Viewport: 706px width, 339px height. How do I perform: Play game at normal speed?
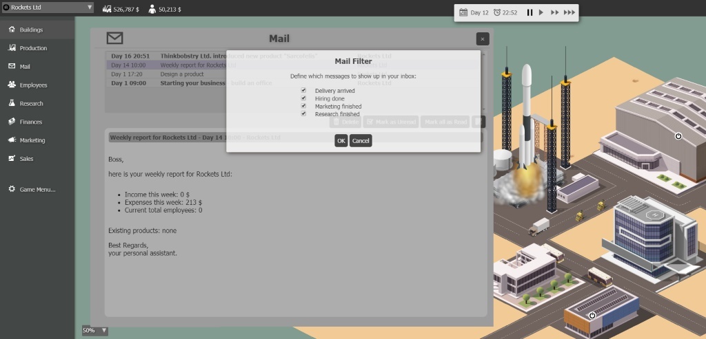click(541, 12)
